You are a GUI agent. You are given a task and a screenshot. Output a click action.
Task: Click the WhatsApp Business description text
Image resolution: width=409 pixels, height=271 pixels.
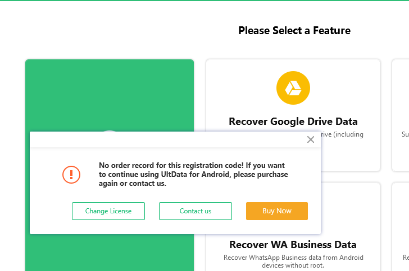pos(293,261)
